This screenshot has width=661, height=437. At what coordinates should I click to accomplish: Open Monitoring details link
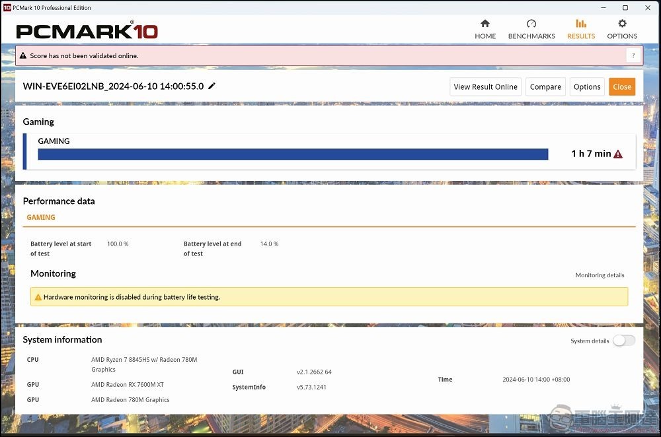click(600, 275)
